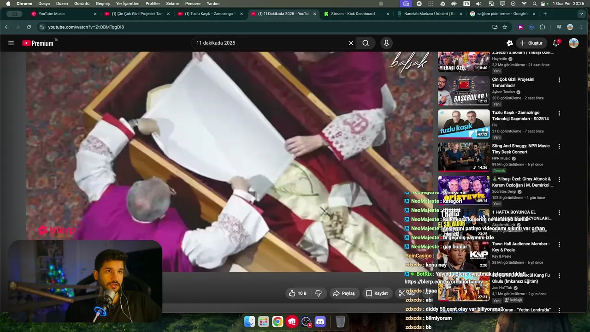Viewport: 590px width, 332px height.
Task: Open Discord from the Dock
Action: pyautogui.click(x=320, y=321)
